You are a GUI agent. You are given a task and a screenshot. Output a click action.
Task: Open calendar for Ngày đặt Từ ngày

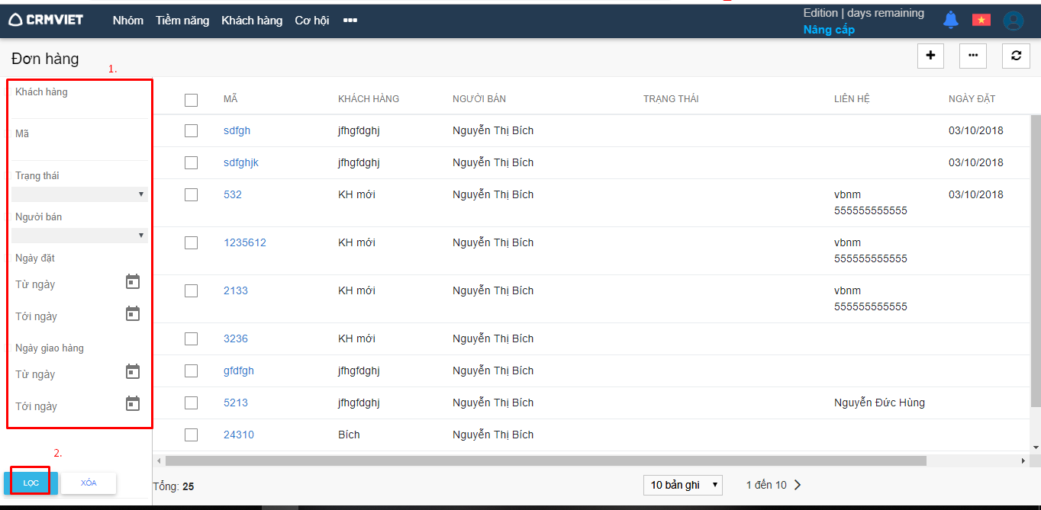(x=133, y=283)
